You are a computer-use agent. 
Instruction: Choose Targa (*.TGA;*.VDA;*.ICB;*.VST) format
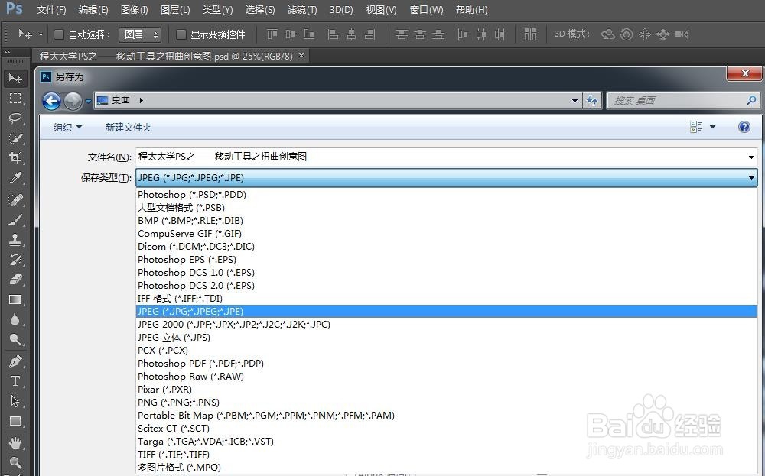point(447,442)
